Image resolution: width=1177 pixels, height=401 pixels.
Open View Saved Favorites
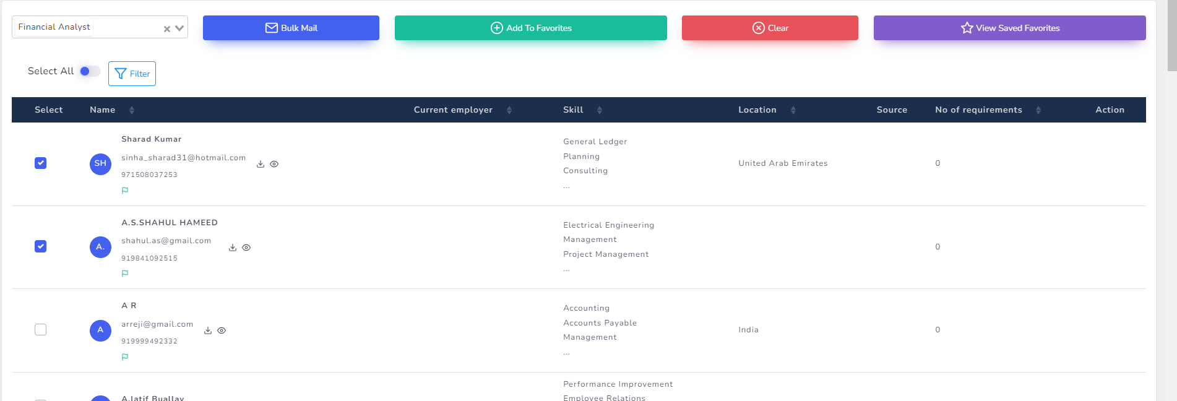point(1009,28)
